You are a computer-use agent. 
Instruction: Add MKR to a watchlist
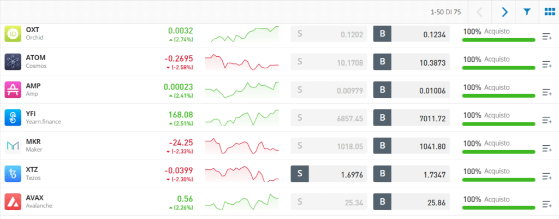547,149
